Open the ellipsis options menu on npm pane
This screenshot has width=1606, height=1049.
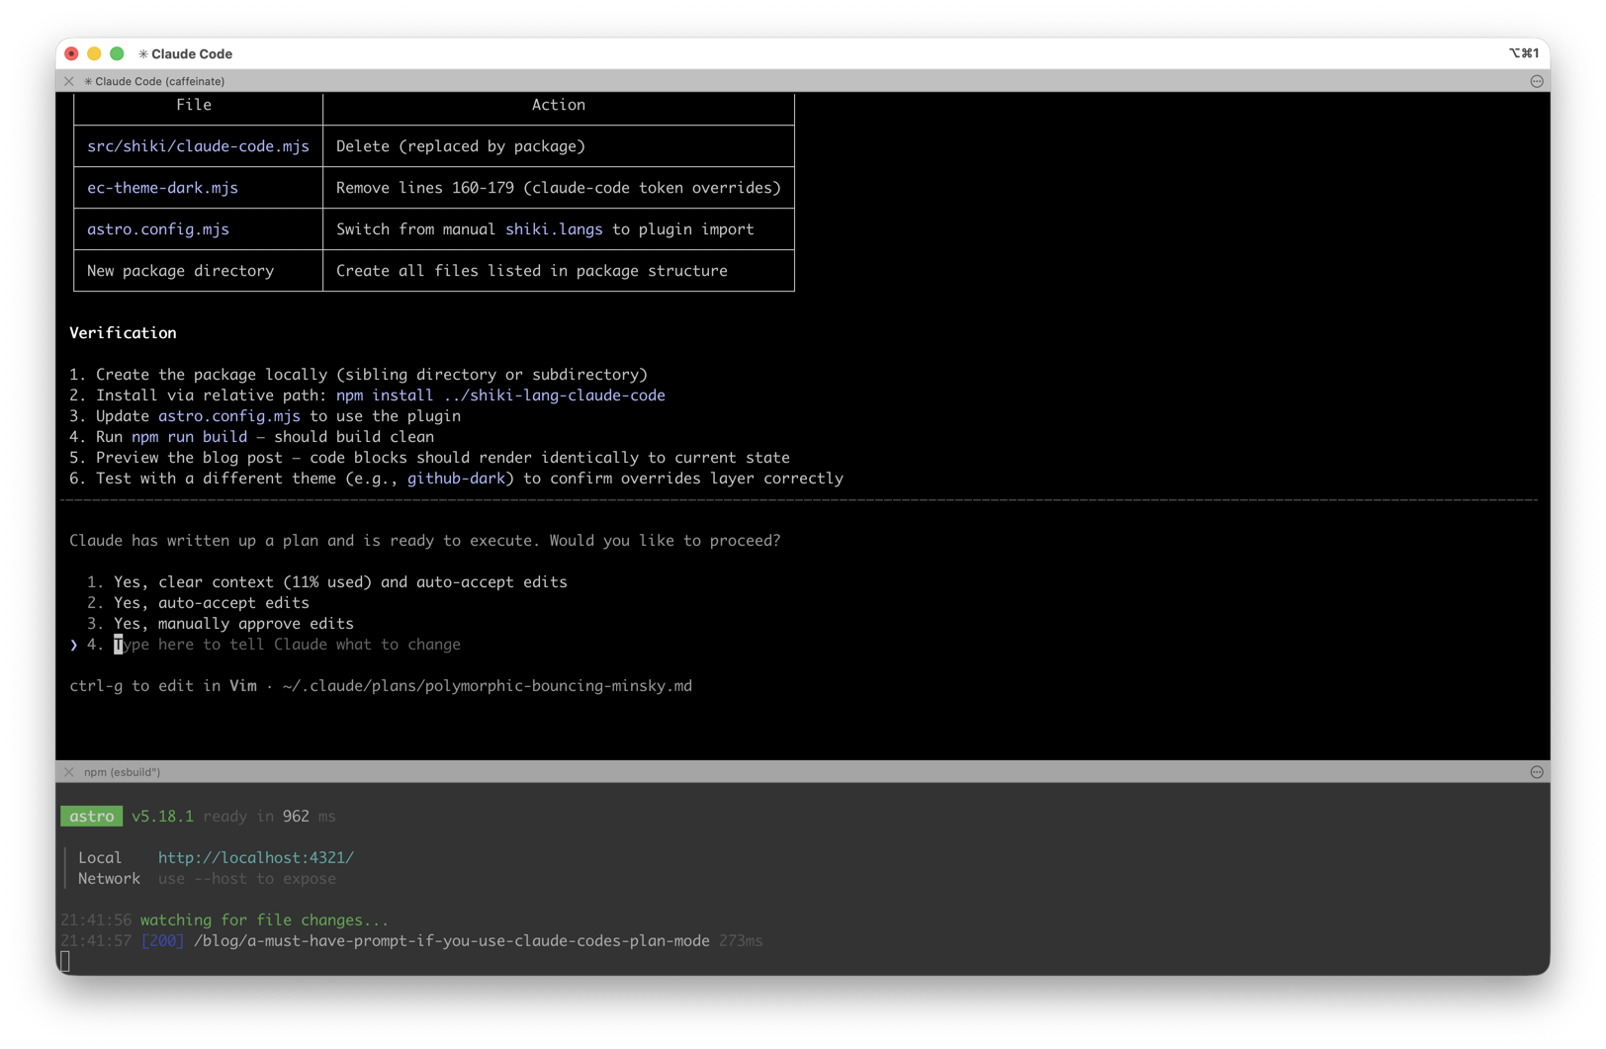pyautogui.click(x=1536, y=772)
